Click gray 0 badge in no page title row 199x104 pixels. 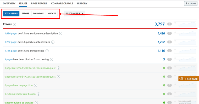(x=169, y=85)
